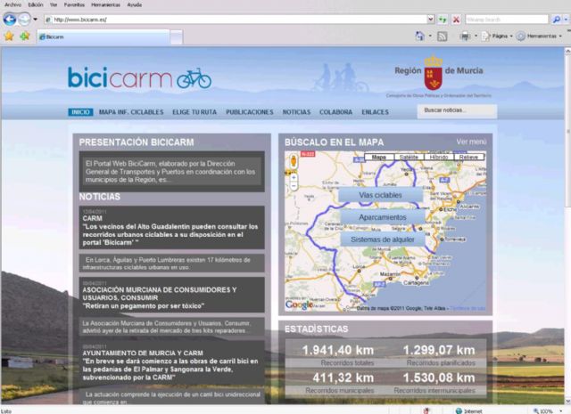Click the Stop loading red X icon
571x414 pixels.
[456, 19]
